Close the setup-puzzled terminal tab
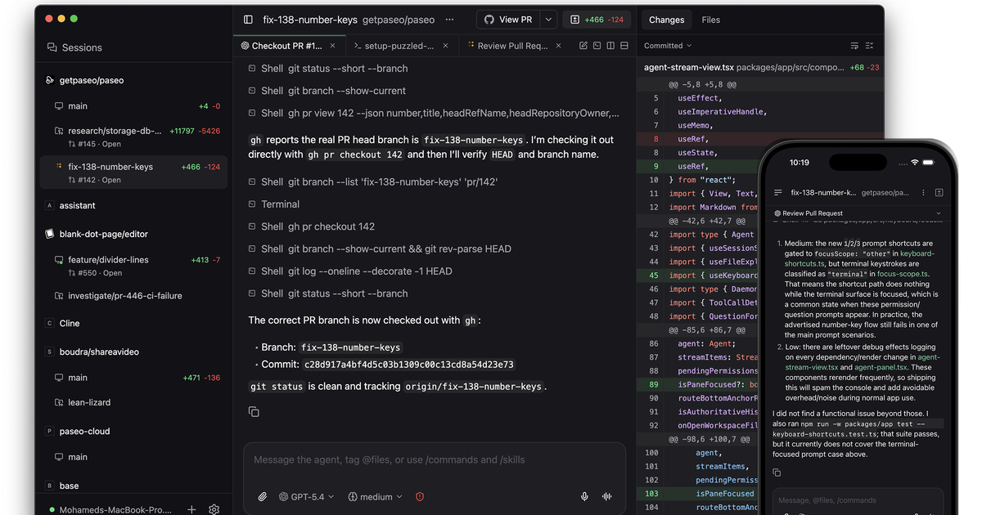The width and height of the screenshot is (982, 515). [x=446, y=46]
